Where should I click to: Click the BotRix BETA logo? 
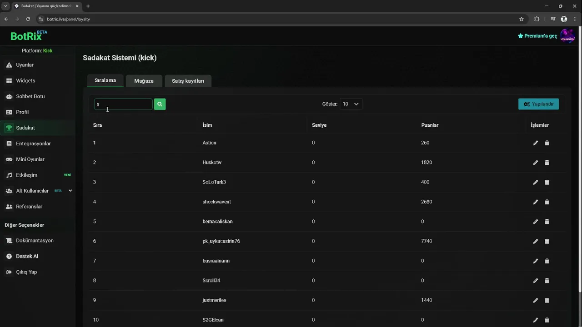click(29, 36)
